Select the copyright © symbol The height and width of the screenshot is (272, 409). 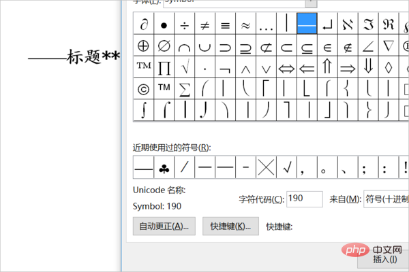coord(143,88)
